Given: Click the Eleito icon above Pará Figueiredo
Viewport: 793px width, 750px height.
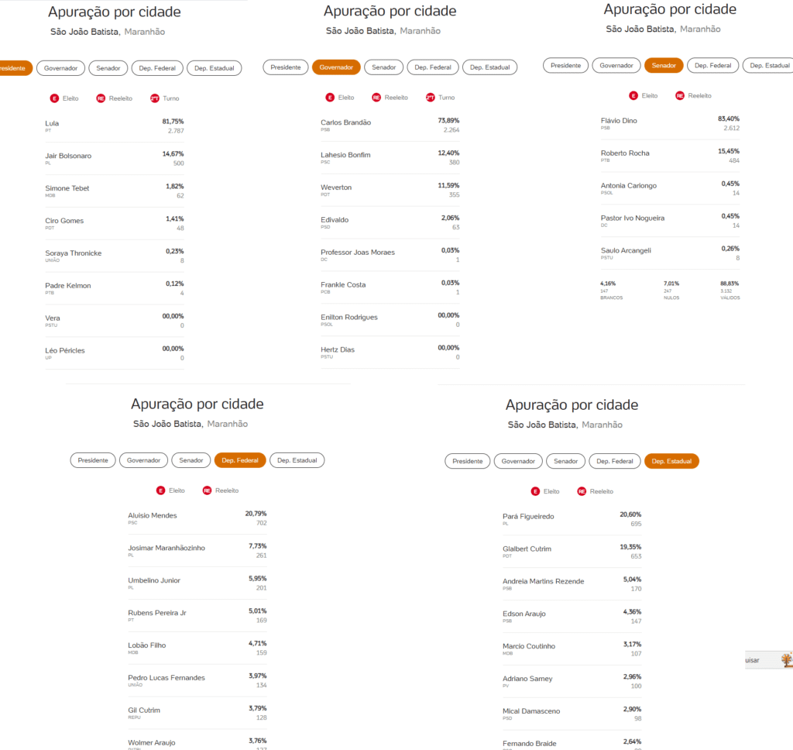Looking at the screenshot, I should click(x=535, y=491).
